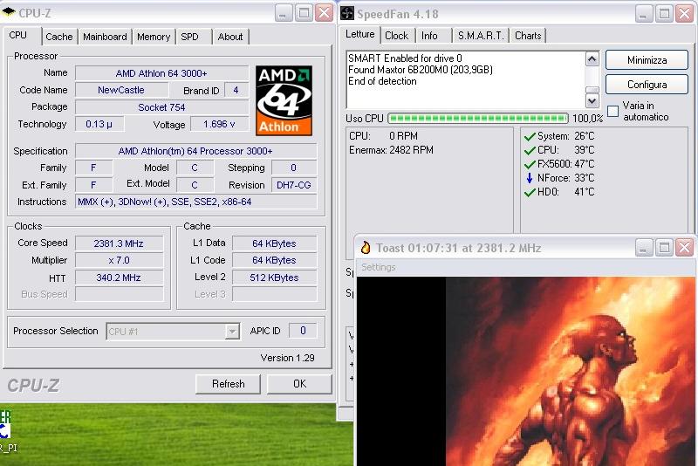This screenshot has width=698, height=466.
Task: Open the About tab in CPU-Z
Action: tap(230, 37)
